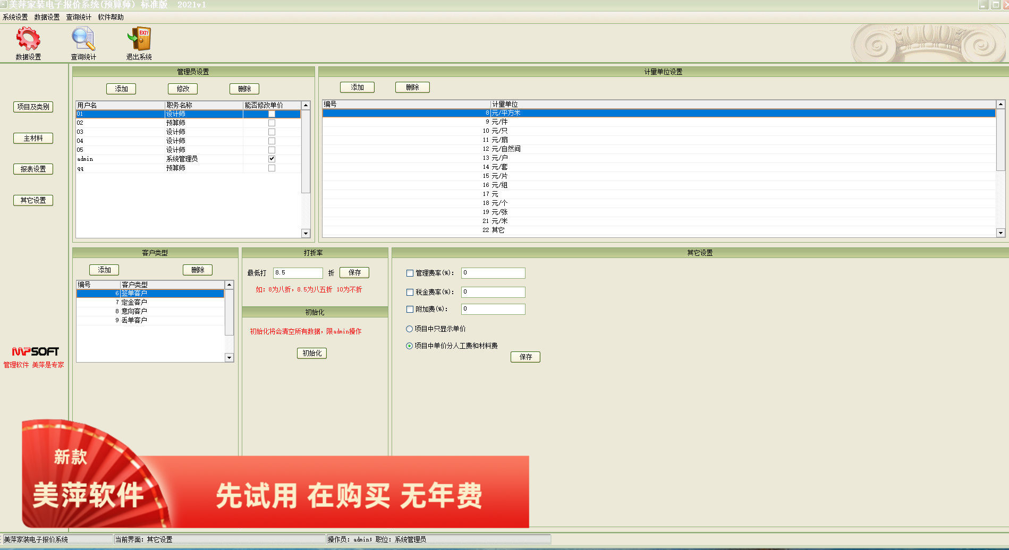Viewport: 1009px width, 550px height.
Task: Toggle price-edit checkbox for user 01
Action: click(x=272, y=114)
